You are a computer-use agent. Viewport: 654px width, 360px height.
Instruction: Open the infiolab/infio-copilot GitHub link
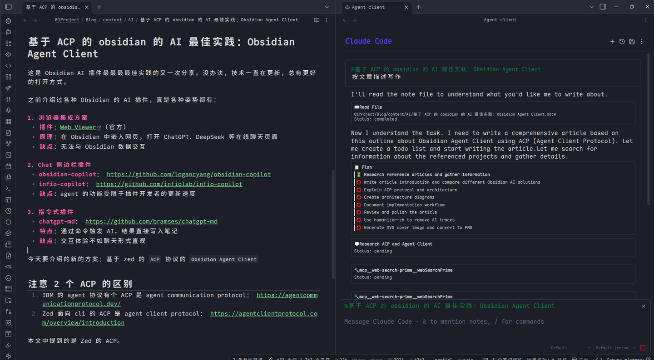coord(169,184)
